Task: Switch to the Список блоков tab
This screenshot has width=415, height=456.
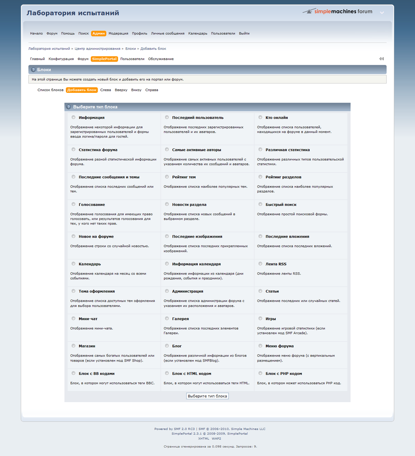Action: (50, 90)
